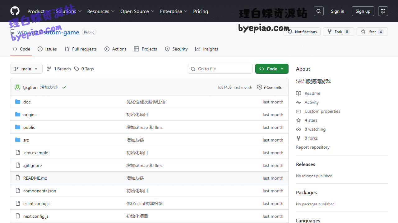Click the note icon beside Custom properties
This screenshot has width=398, height=223.
point(298,111)
